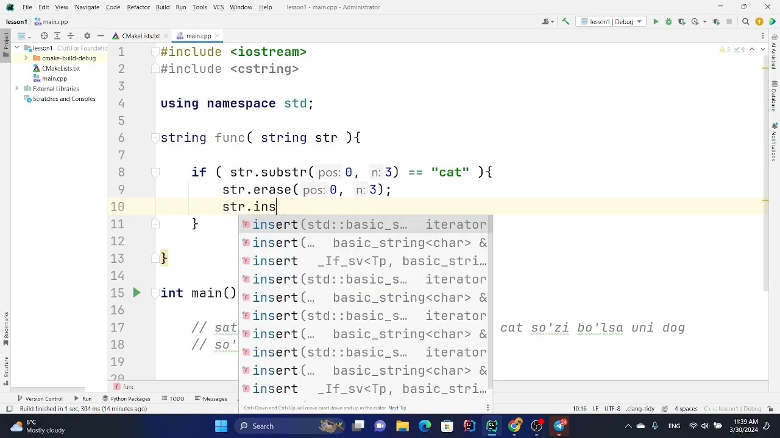Close the CMakeLists.txt editor tab
780x438 pixels.
point(166,36)
